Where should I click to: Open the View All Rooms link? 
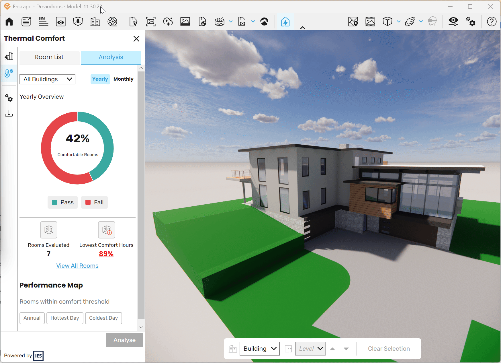pyautogui.click(x=77, y=266)
